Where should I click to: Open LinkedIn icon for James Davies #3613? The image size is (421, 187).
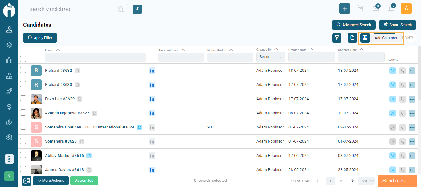pos(152,170)
